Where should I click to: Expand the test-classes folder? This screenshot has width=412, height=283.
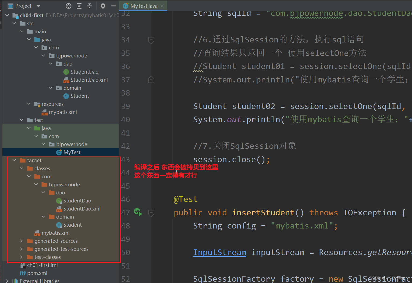(22, 257)
